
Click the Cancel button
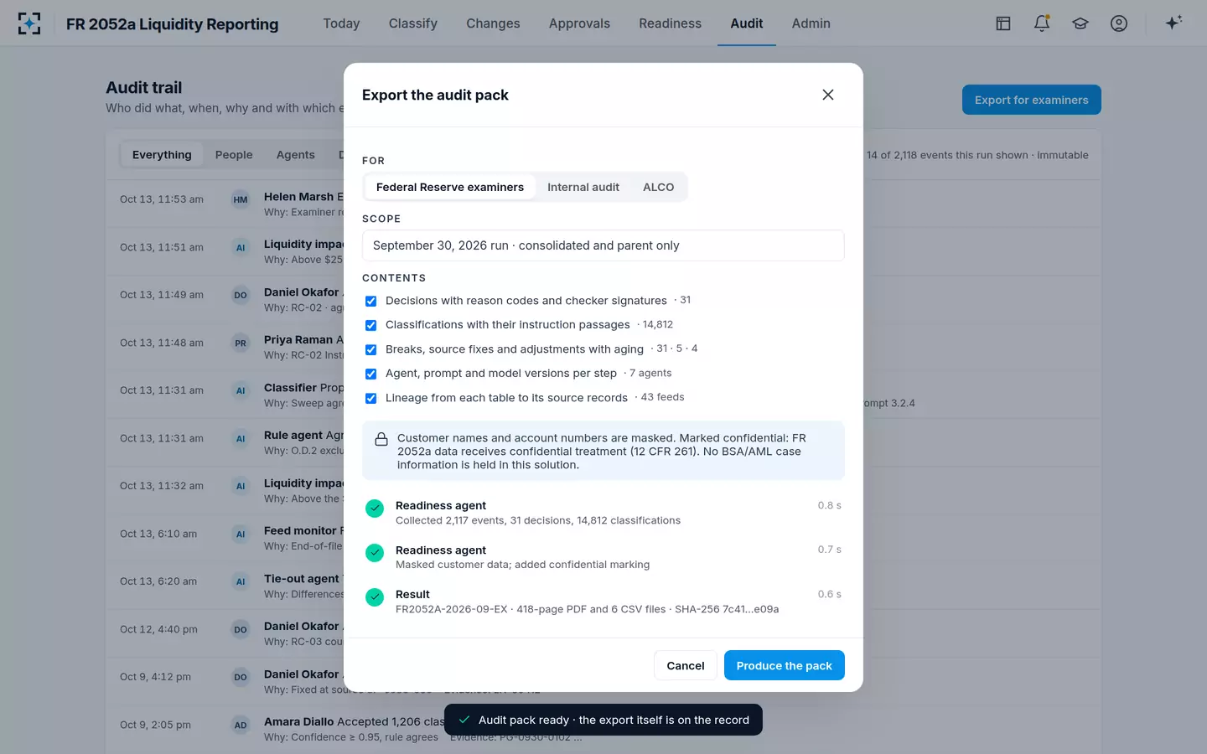(685, 665)
